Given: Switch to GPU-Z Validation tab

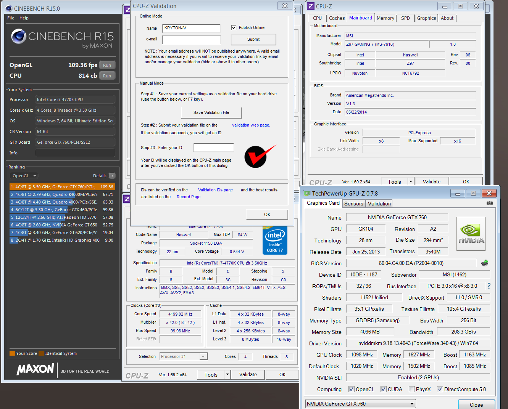Looking at the screenshot, I should (379, 204).
